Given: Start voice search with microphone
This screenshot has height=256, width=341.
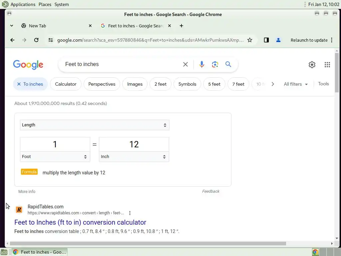Looking at the screenshot, I should pyautogui.click(x=201, y=64).
